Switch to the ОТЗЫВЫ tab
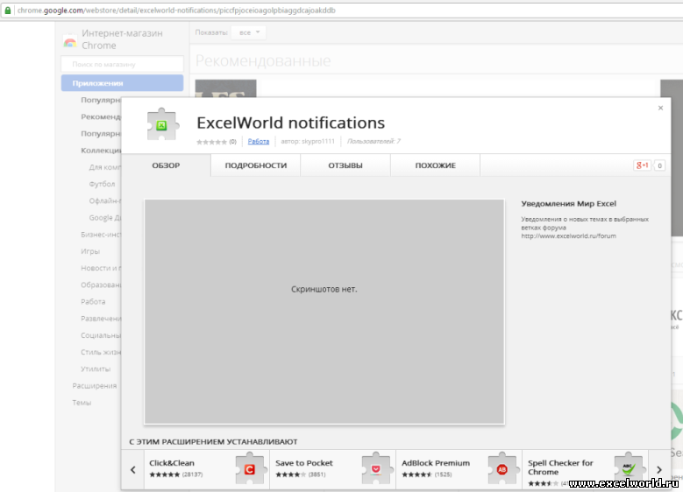The width and height of the screenshot is (683, 492). (345, 165)
